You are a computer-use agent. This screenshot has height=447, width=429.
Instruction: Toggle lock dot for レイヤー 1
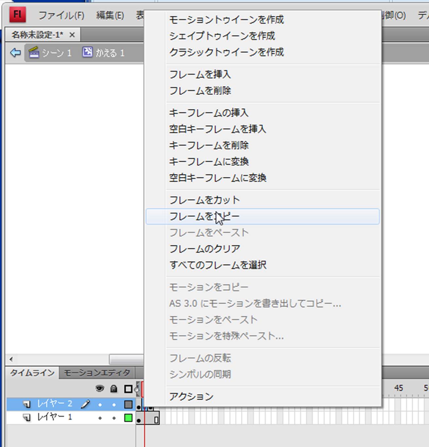[114, 418]
